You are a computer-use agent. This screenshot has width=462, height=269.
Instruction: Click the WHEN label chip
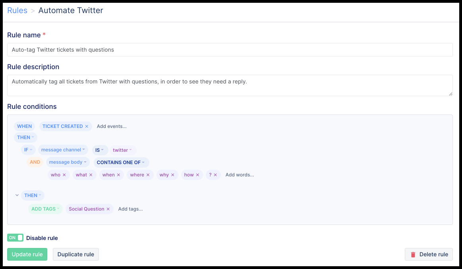[x=25, y=126]
